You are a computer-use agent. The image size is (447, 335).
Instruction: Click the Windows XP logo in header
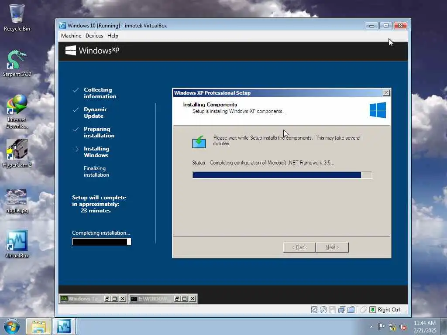point(92,51)
